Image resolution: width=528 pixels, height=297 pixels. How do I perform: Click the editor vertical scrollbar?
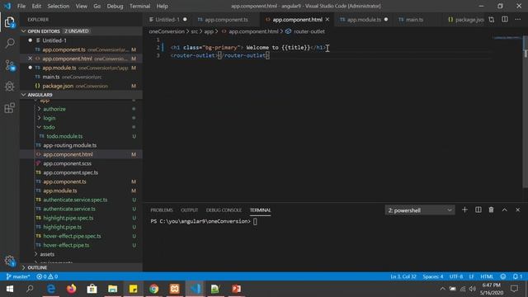point(525,111)
